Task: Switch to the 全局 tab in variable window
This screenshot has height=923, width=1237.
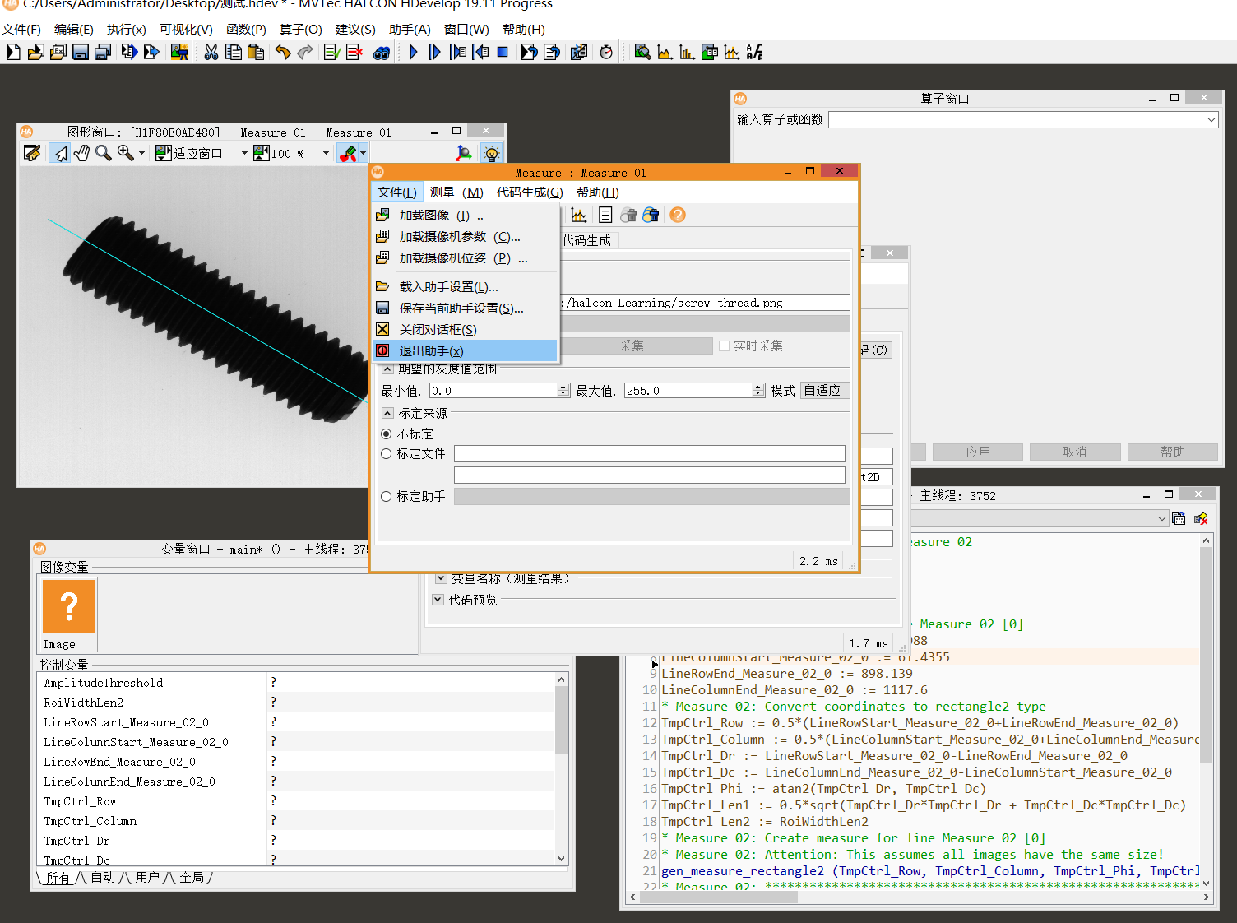Action: tap(192, 878)
